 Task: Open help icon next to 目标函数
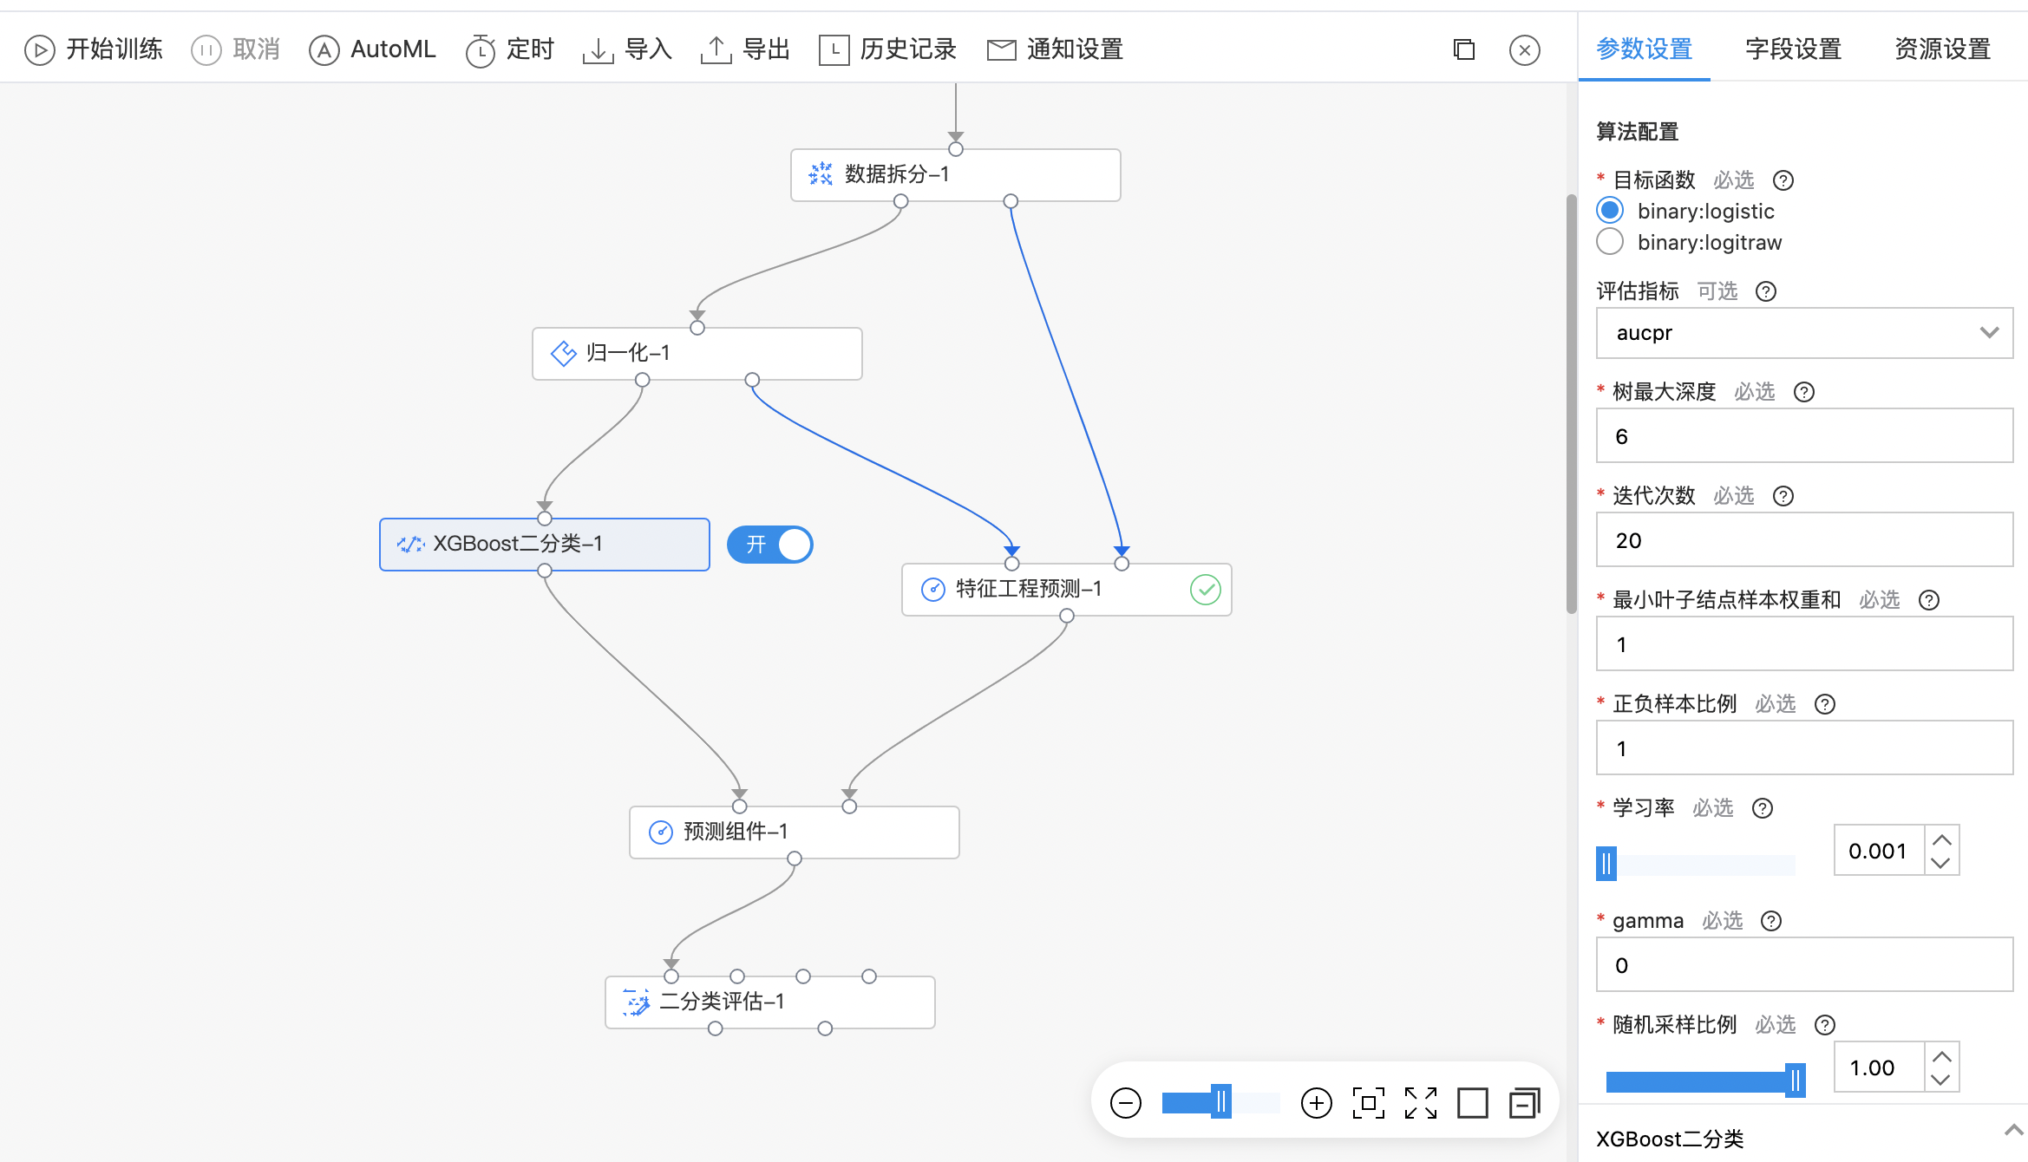pos(1783,180)
